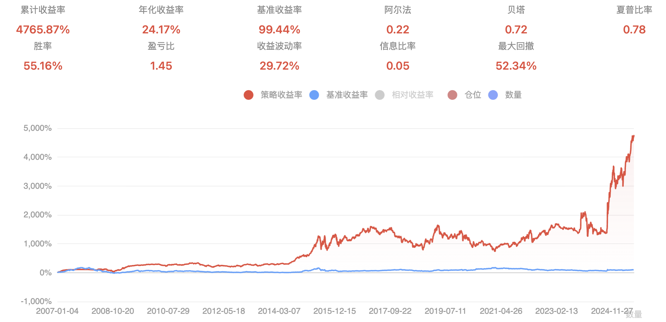Click the 2021-04-26 date on the x-axis
Image resolution: width=666 pixels, height=322 pixels.
tap(501, 311)
